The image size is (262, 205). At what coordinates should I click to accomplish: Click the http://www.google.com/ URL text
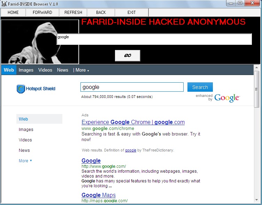point(103,166)
